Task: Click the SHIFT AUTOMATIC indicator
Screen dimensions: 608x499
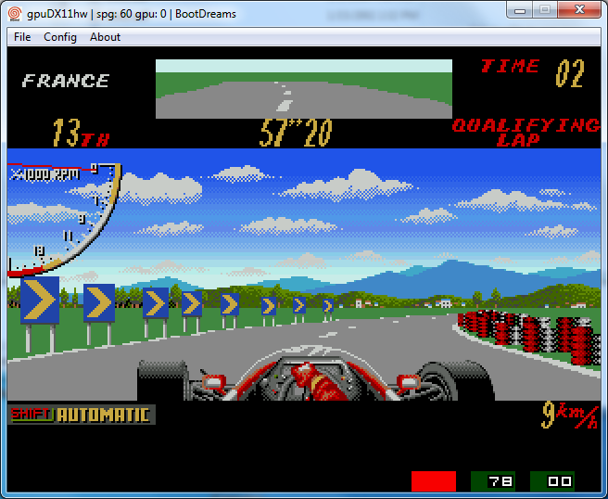Action: (81, 415)
